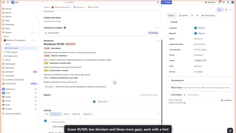This screenshot has height=133, width=236.
Task: Toggle the sidebar collapse icon
Action: [3, 2]
